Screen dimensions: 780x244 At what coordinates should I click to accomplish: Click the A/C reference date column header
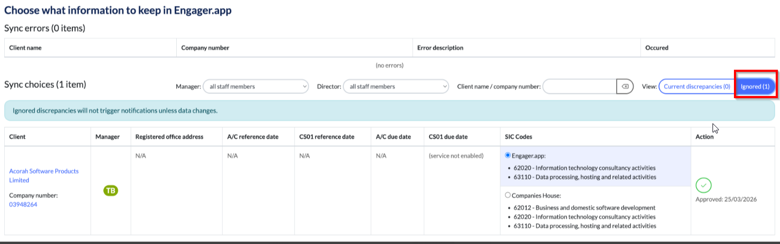253,137
